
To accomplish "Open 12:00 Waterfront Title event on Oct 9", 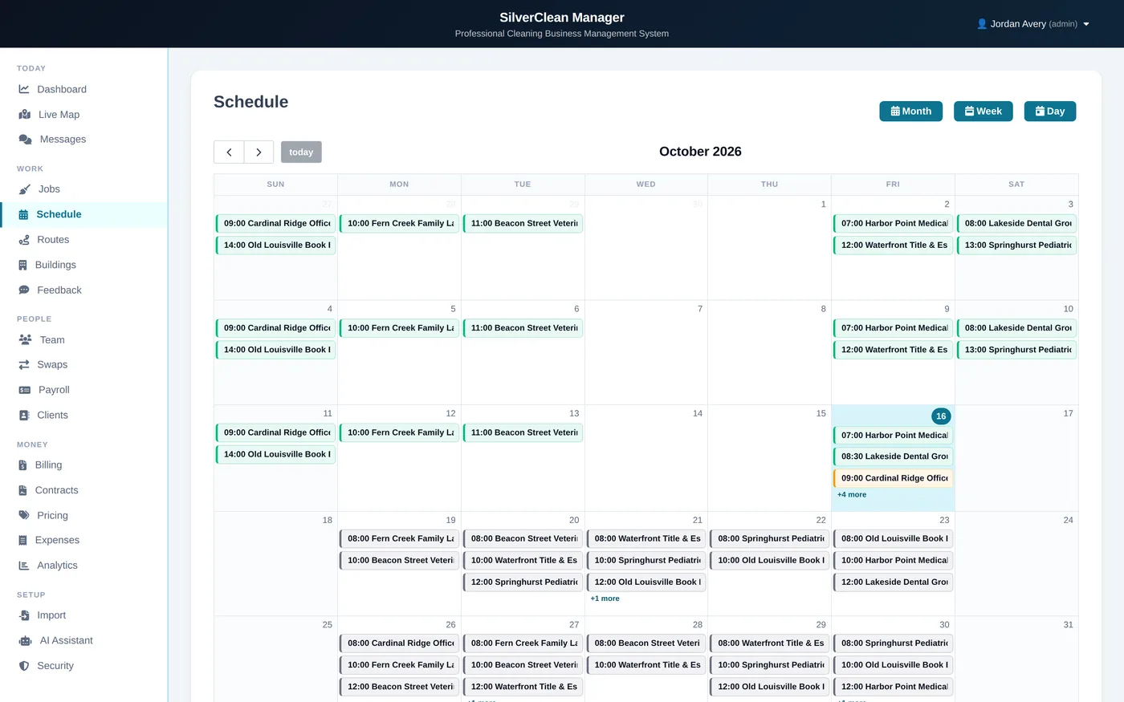I will (893, 350).
